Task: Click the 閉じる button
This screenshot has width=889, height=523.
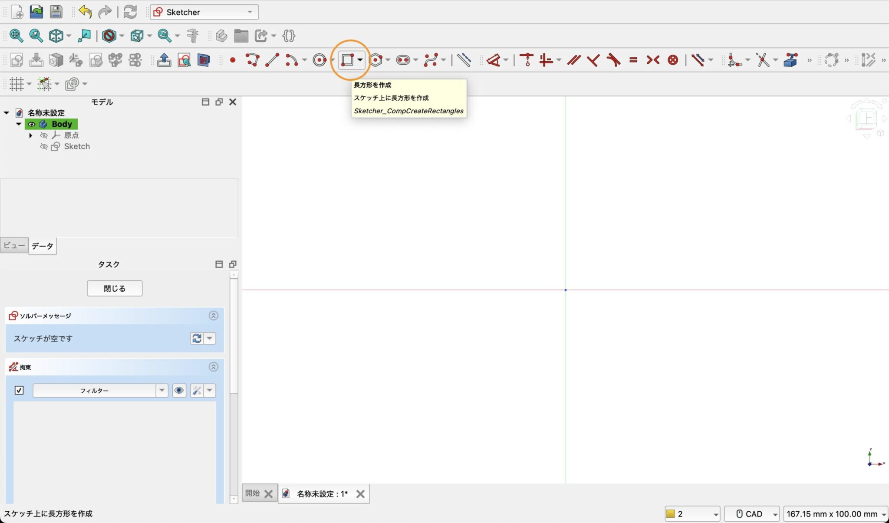Action: [x=115, y=288]
